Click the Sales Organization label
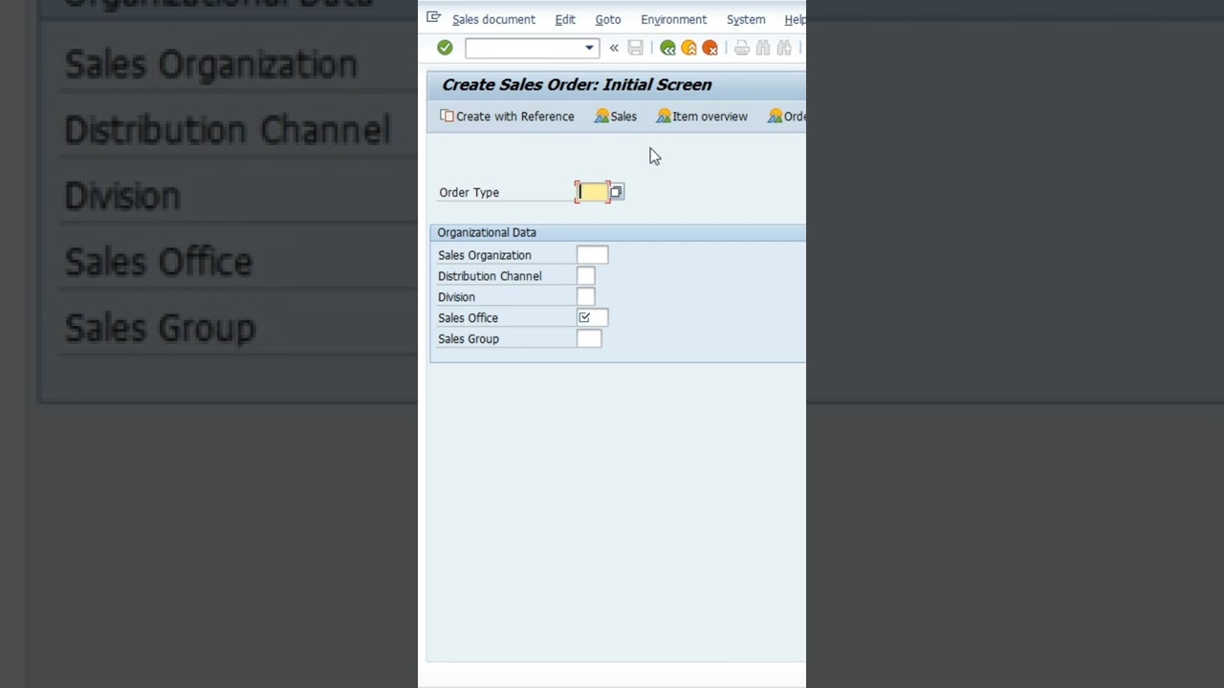This screenshot has width=1224, height=688. point(484,255)
